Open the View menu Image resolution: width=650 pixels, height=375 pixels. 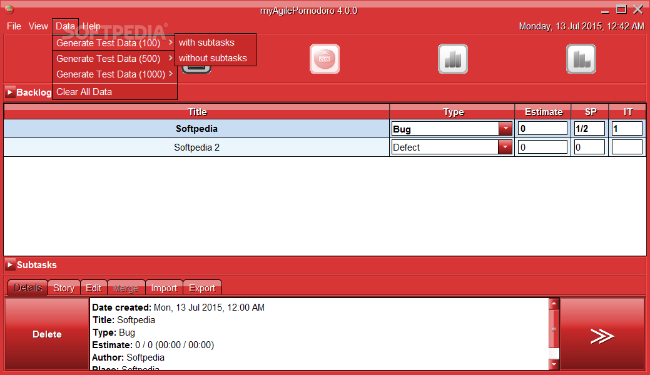38,26
